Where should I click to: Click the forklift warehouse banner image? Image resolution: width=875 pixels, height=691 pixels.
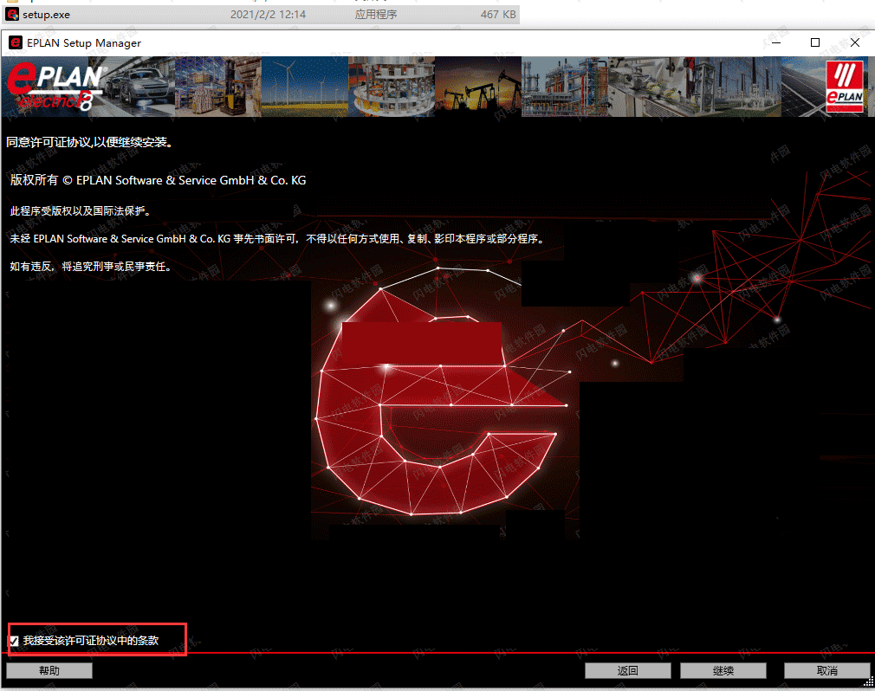tap(218, 87)
